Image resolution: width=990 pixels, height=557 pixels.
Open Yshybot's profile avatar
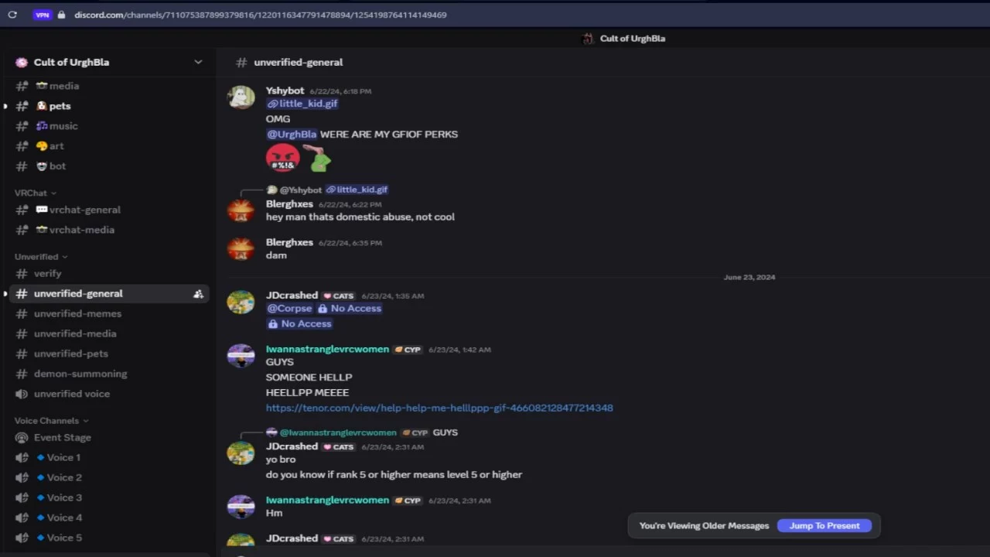(241, 97)
